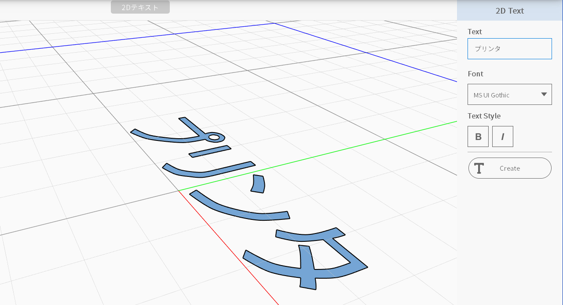Click the Create button
This screenshot has width=563, height=305.
click(x=510, y=168)
